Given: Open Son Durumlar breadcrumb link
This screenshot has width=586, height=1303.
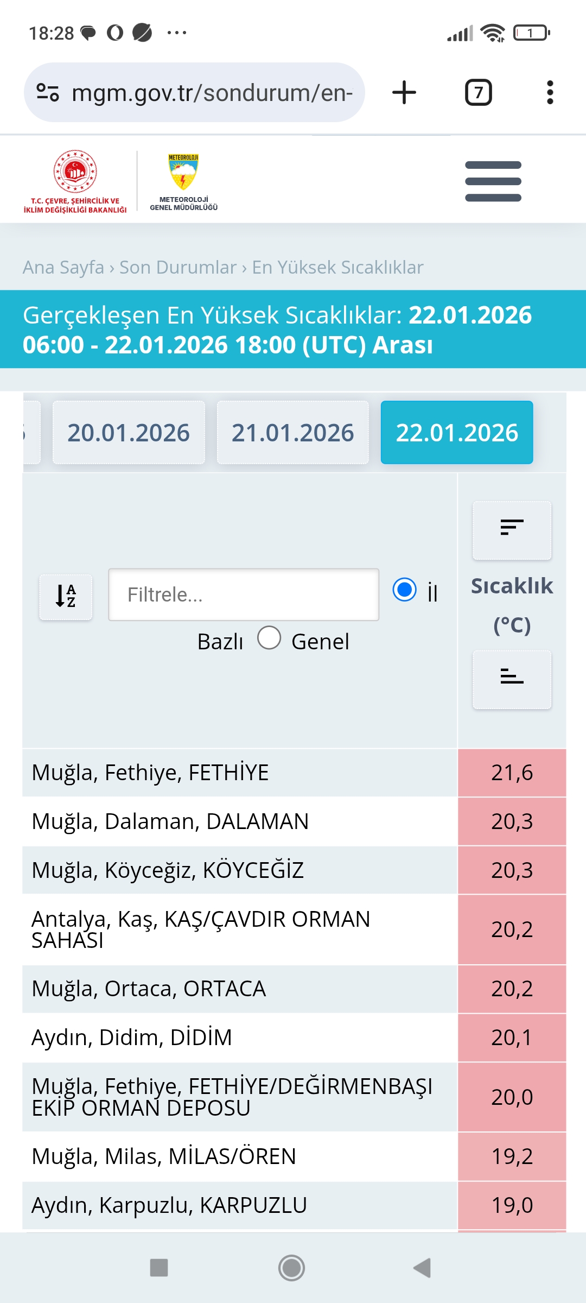Looking at the screenshot, I should [x=178, y=267].
